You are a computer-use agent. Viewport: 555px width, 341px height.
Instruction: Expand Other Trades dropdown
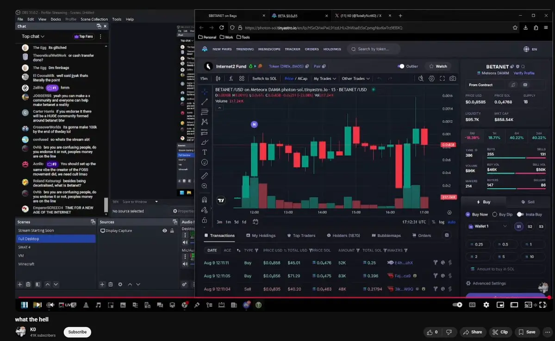pos(355,79)
